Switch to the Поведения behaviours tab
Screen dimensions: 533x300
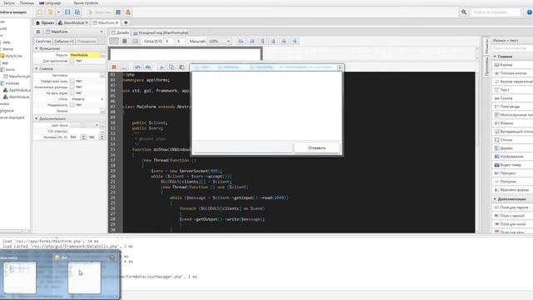(86, 41)
